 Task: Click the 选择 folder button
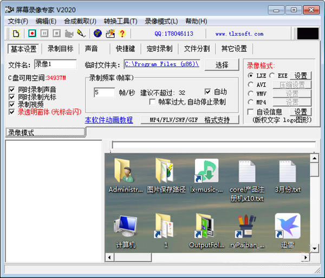(222, 65)
